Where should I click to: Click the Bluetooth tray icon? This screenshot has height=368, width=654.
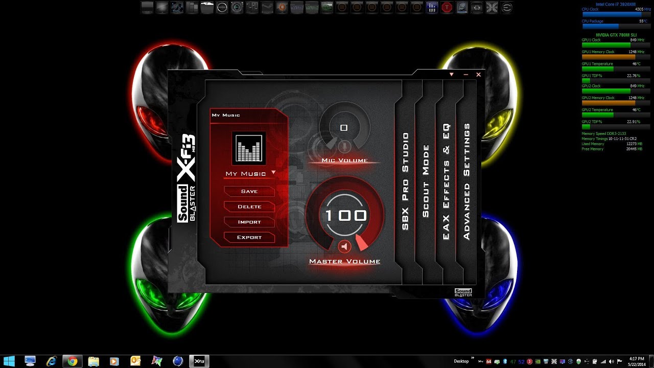505,361
